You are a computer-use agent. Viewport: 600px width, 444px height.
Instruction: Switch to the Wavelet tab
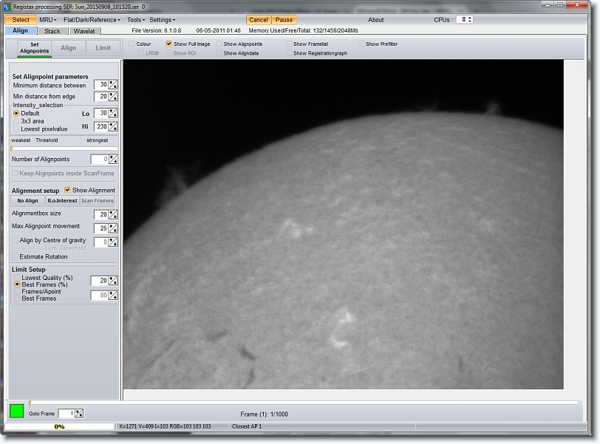click(84, 31)
